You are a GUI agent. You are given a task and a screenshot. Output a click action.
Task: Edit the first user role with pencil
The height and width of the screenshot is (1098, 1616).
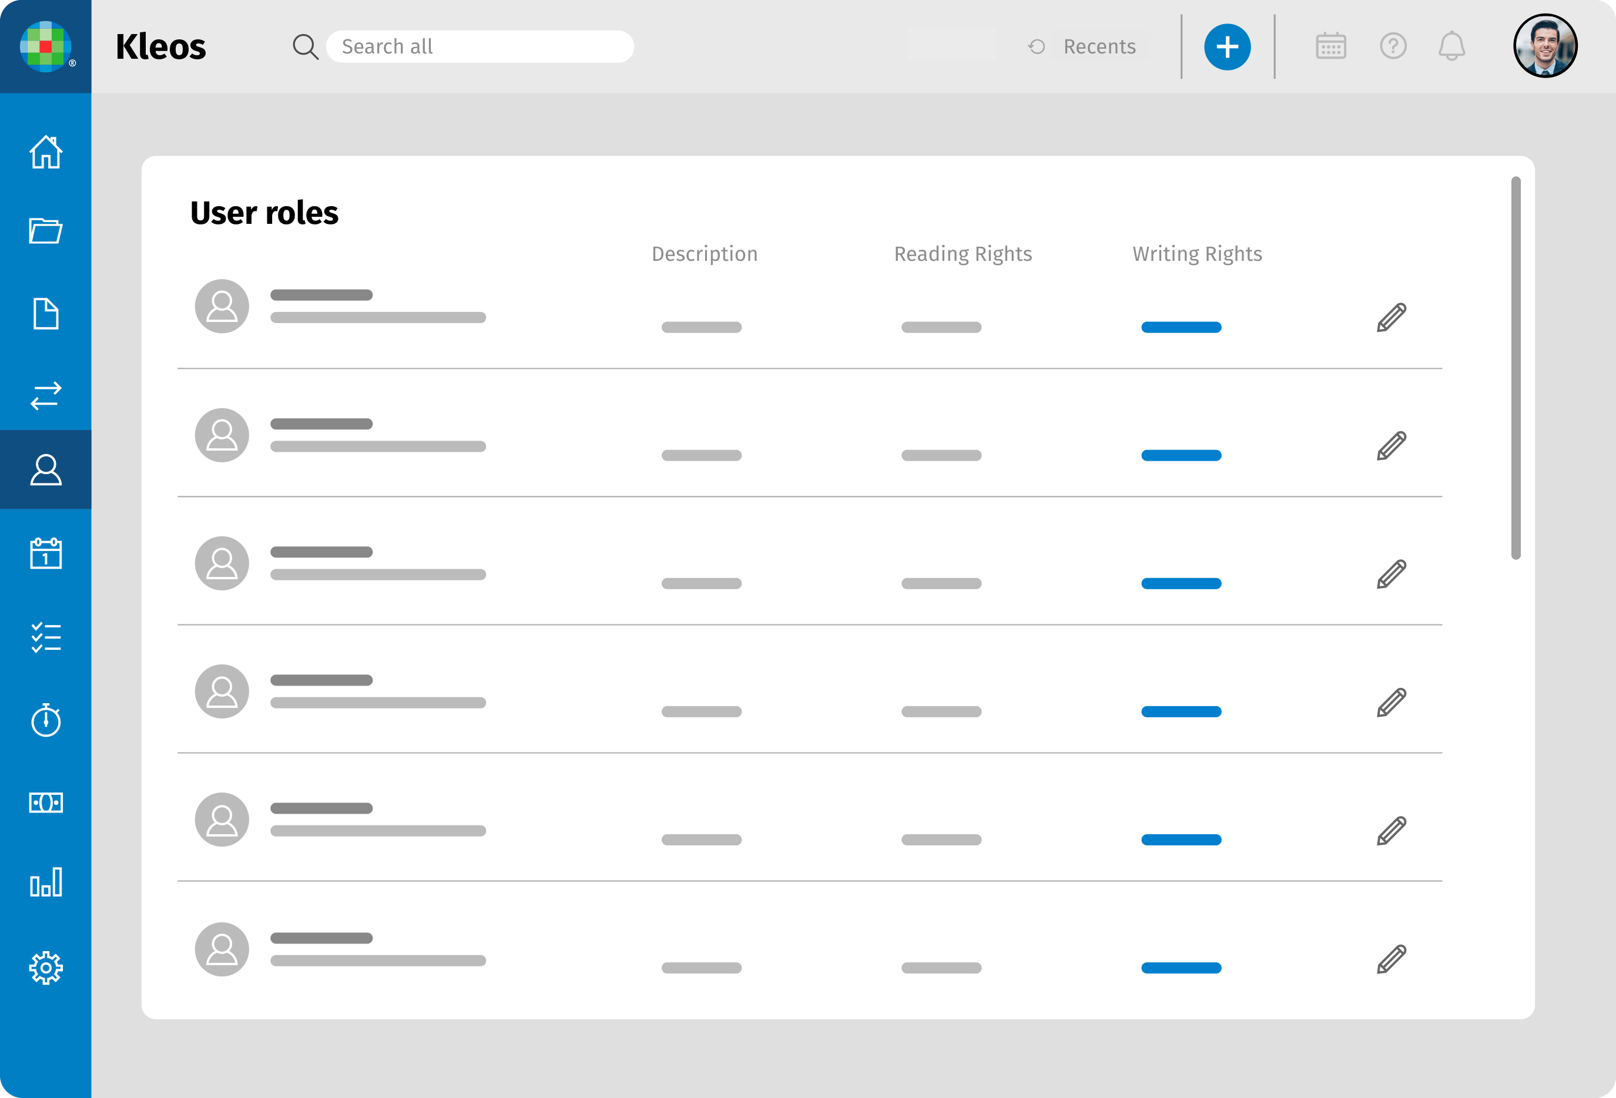point(1392,318)
